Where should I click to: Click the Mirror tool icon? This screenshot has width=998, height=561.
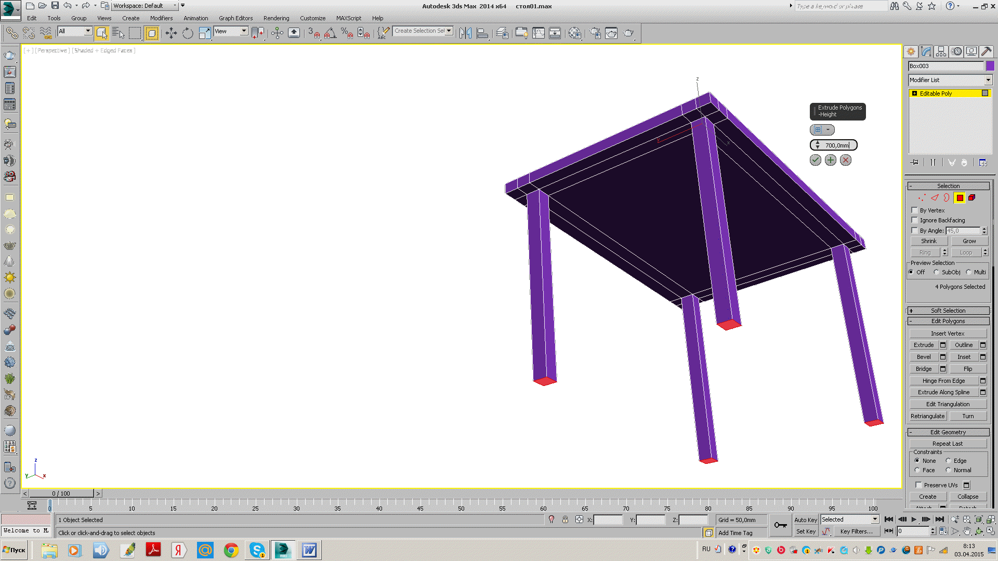[x=465, y=33]
